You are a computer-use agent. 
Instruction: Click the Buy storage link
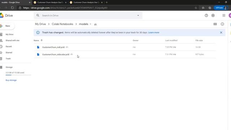tap(11, 80)
